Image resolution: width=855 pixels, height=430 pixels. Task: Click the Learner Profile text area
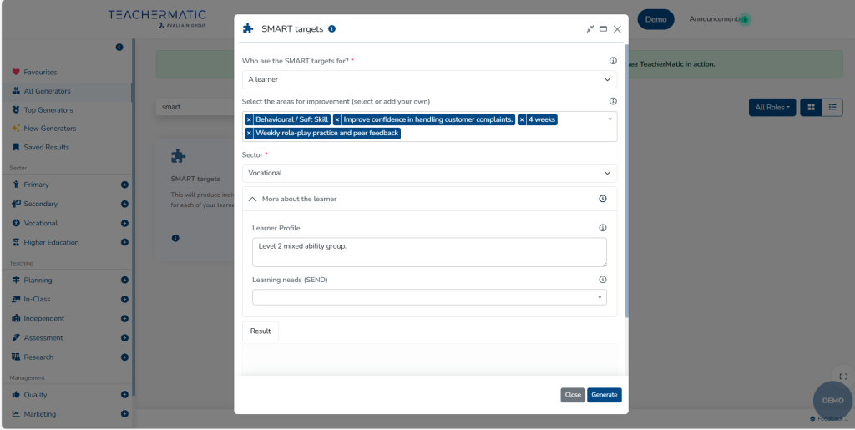tap(429, 252)
